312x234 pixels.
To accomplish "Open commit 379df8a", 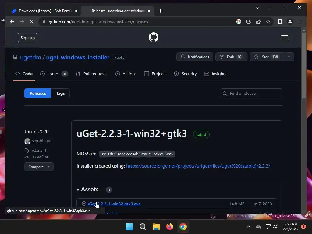I will tap(40, 157).
